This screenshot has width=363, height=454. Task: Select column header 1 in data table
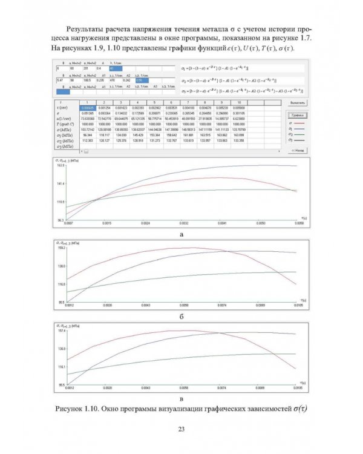pos(88,102)
